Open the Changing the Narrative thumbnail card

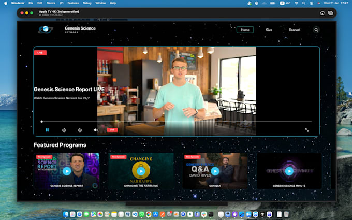point(141,171)
